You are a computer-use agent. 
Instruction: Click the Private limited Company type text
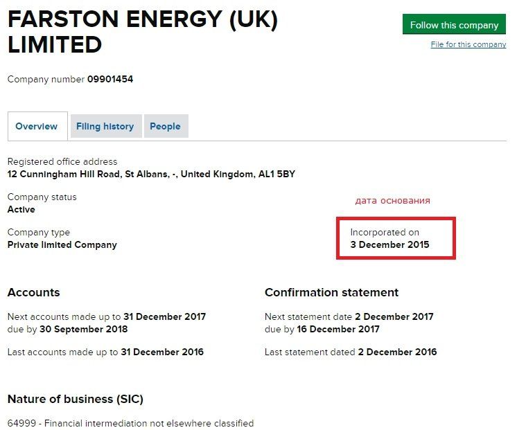tap(62, 244)
